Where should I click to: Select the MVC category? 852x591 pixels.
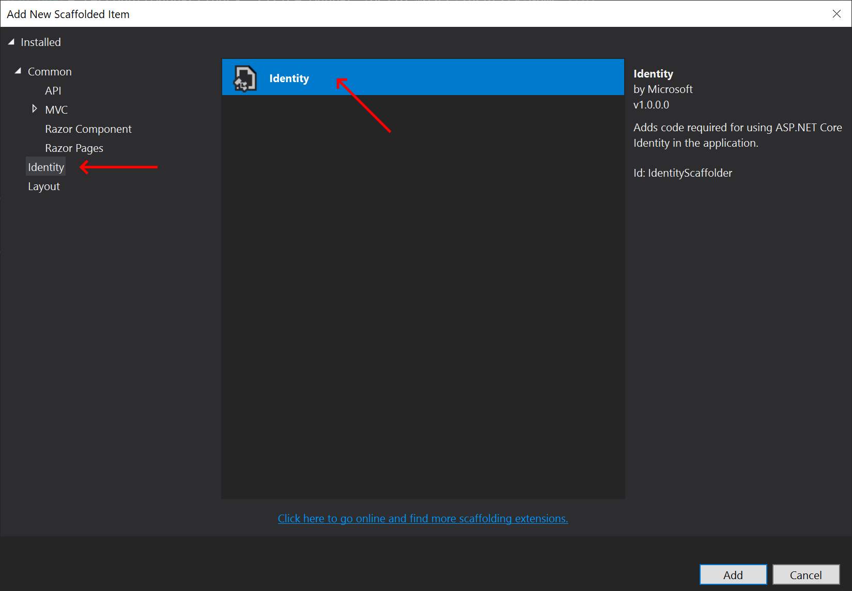pos(56,110)
